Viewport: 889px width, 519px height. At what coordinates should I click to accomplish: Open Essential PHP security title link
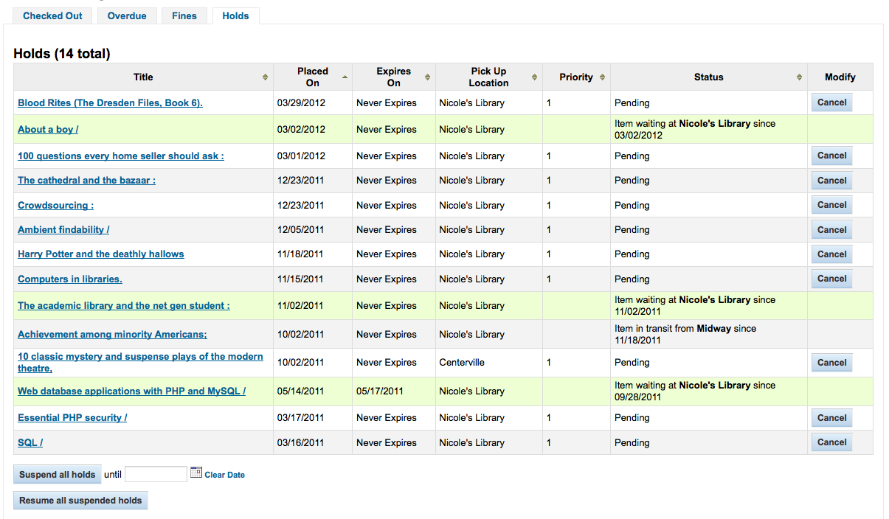point(72,417)
